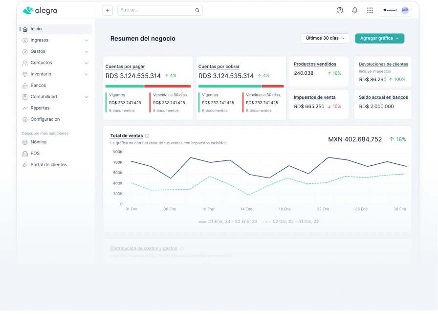Open the apps grid icon

click(370, 10)
